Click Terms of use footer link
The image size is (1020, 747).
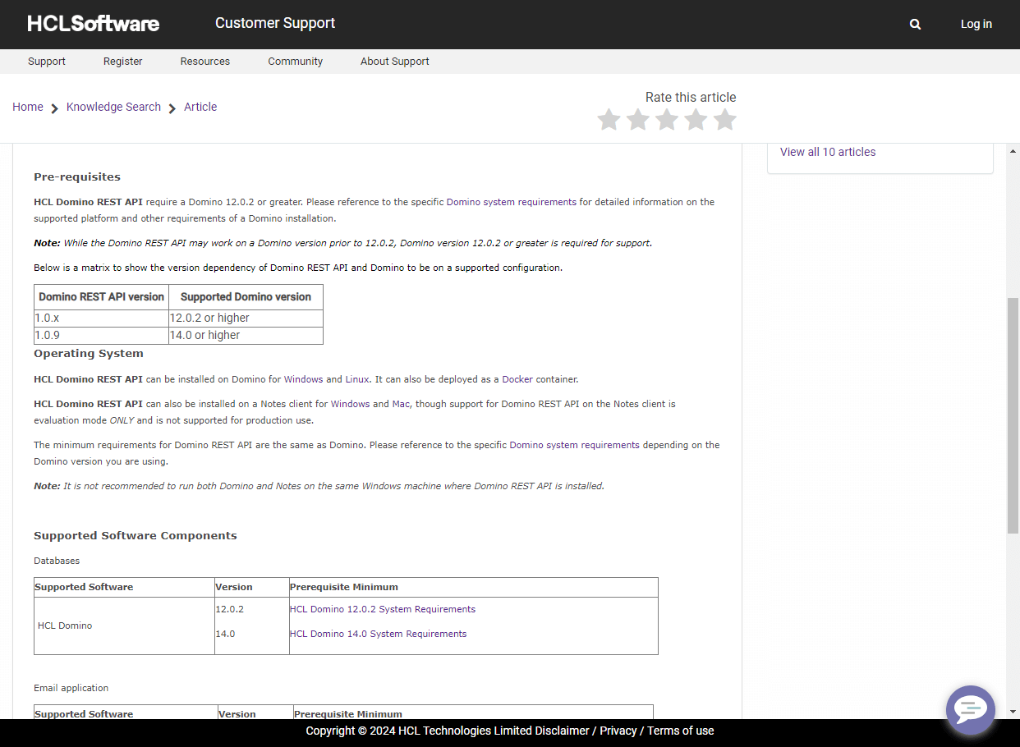[x=681, y=731]
